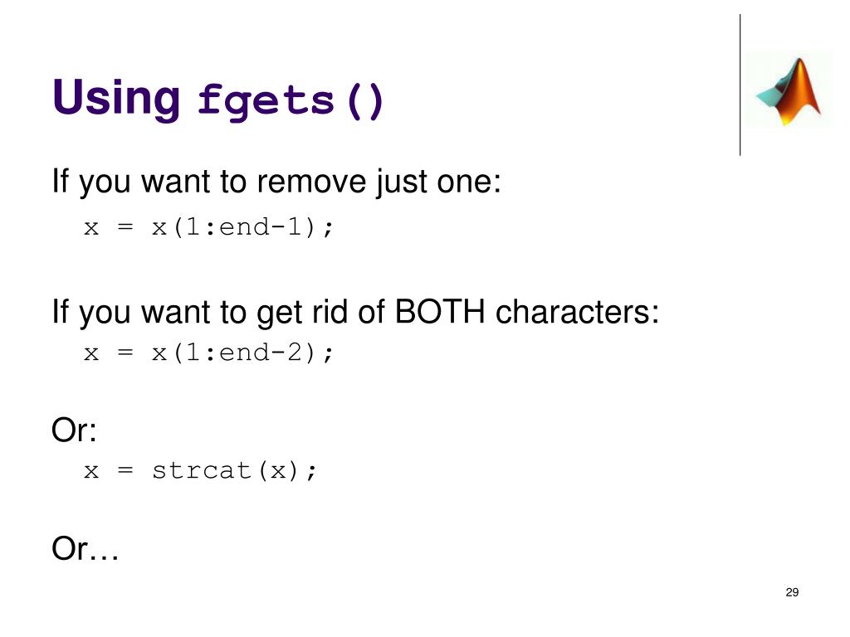
Task: Click the capitalized word BOTH
Action: [x=440, y=312]
